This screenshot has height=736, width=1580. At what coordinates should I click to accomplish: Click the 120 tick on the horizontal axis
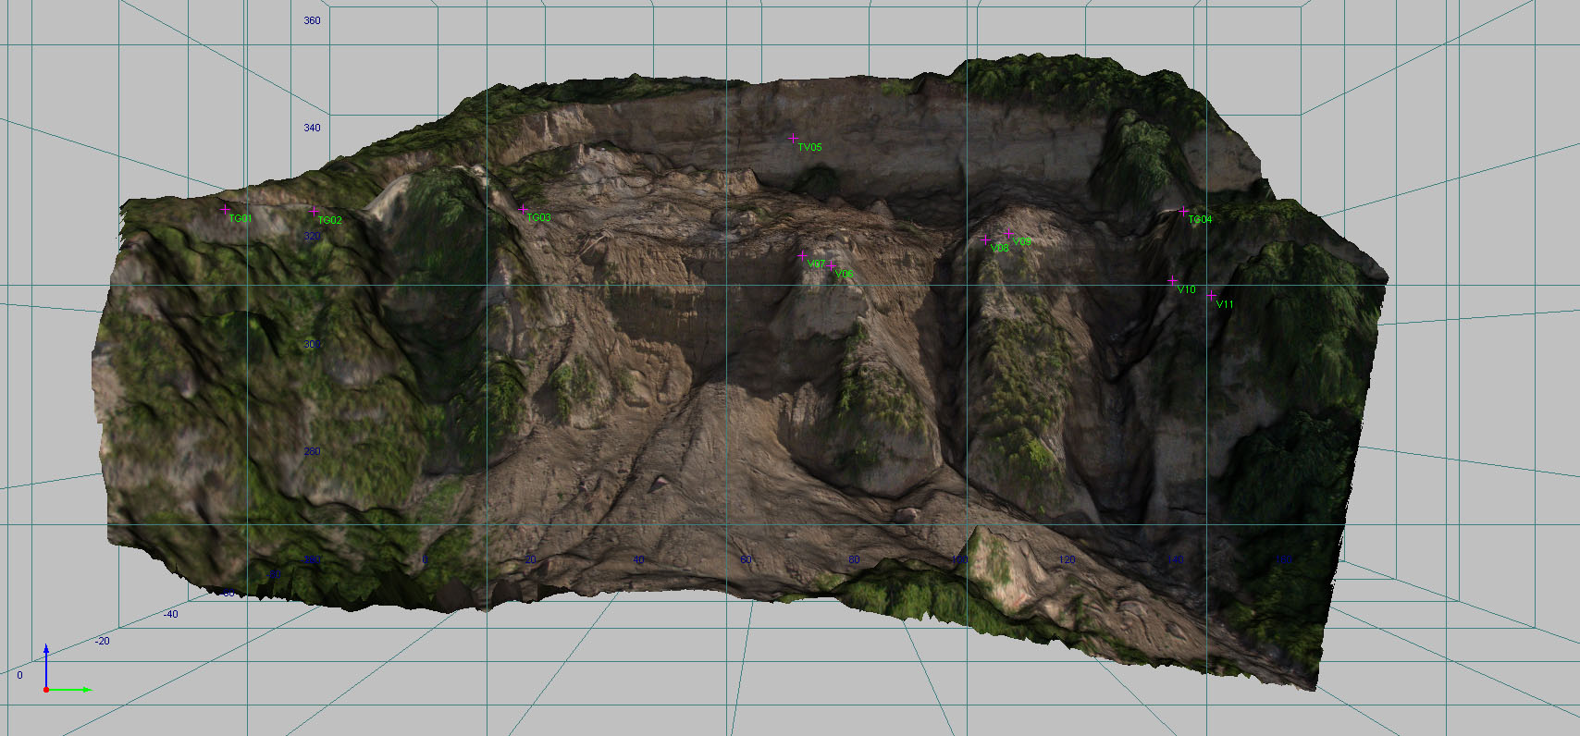coord(1067,559)
